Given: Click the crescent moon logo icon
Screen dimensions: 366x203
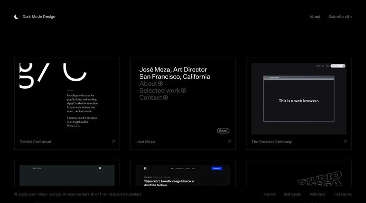Looking at the screenshot, I should [16, 17].
